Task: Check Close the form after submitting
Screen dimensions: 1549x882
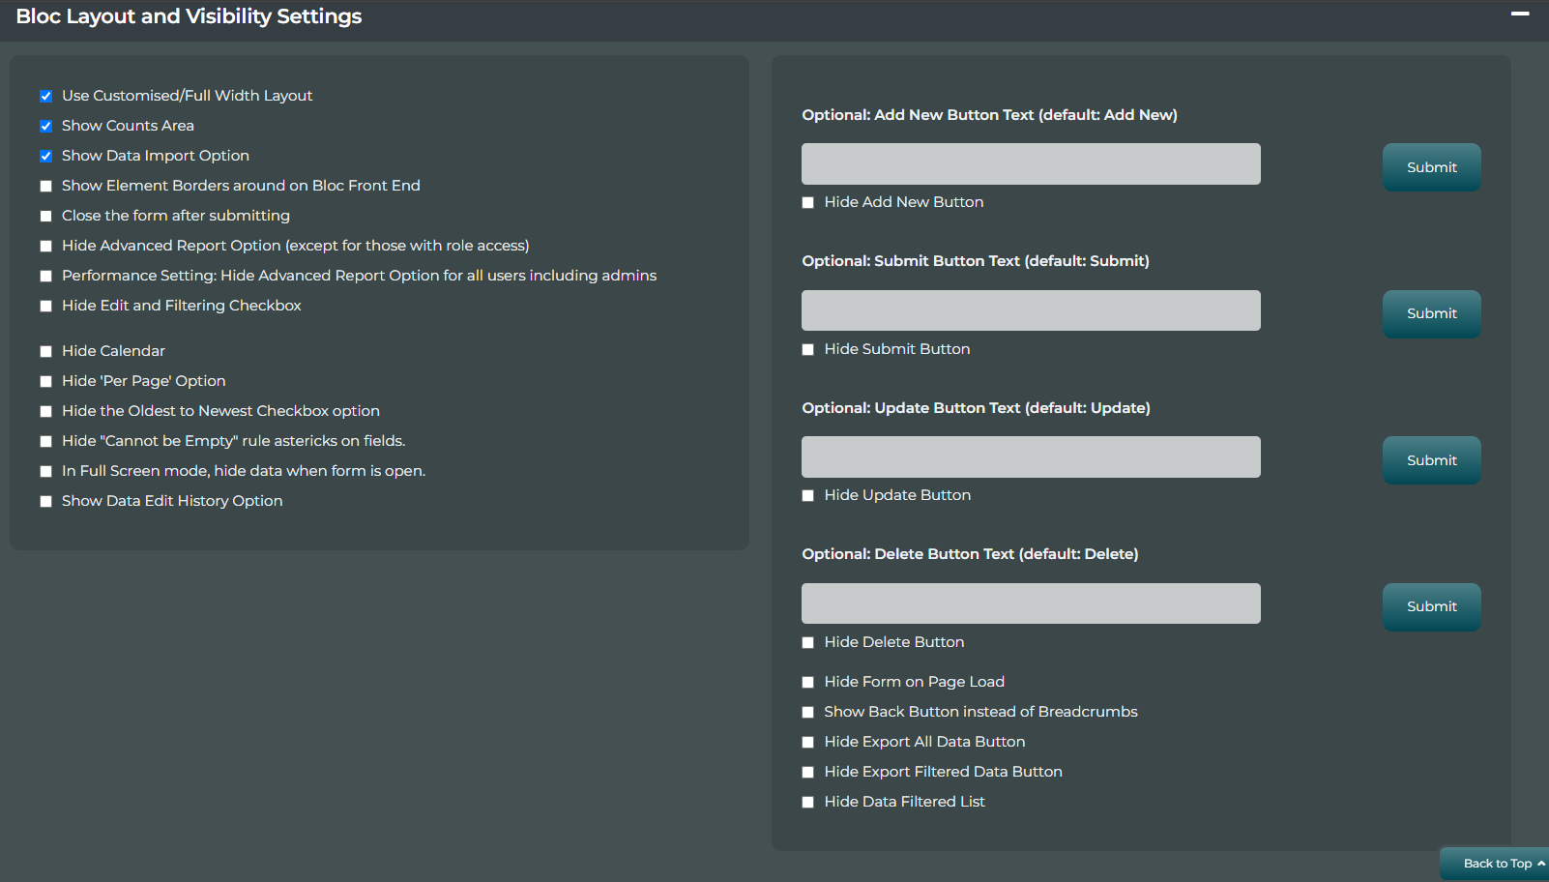Action: 45,216
